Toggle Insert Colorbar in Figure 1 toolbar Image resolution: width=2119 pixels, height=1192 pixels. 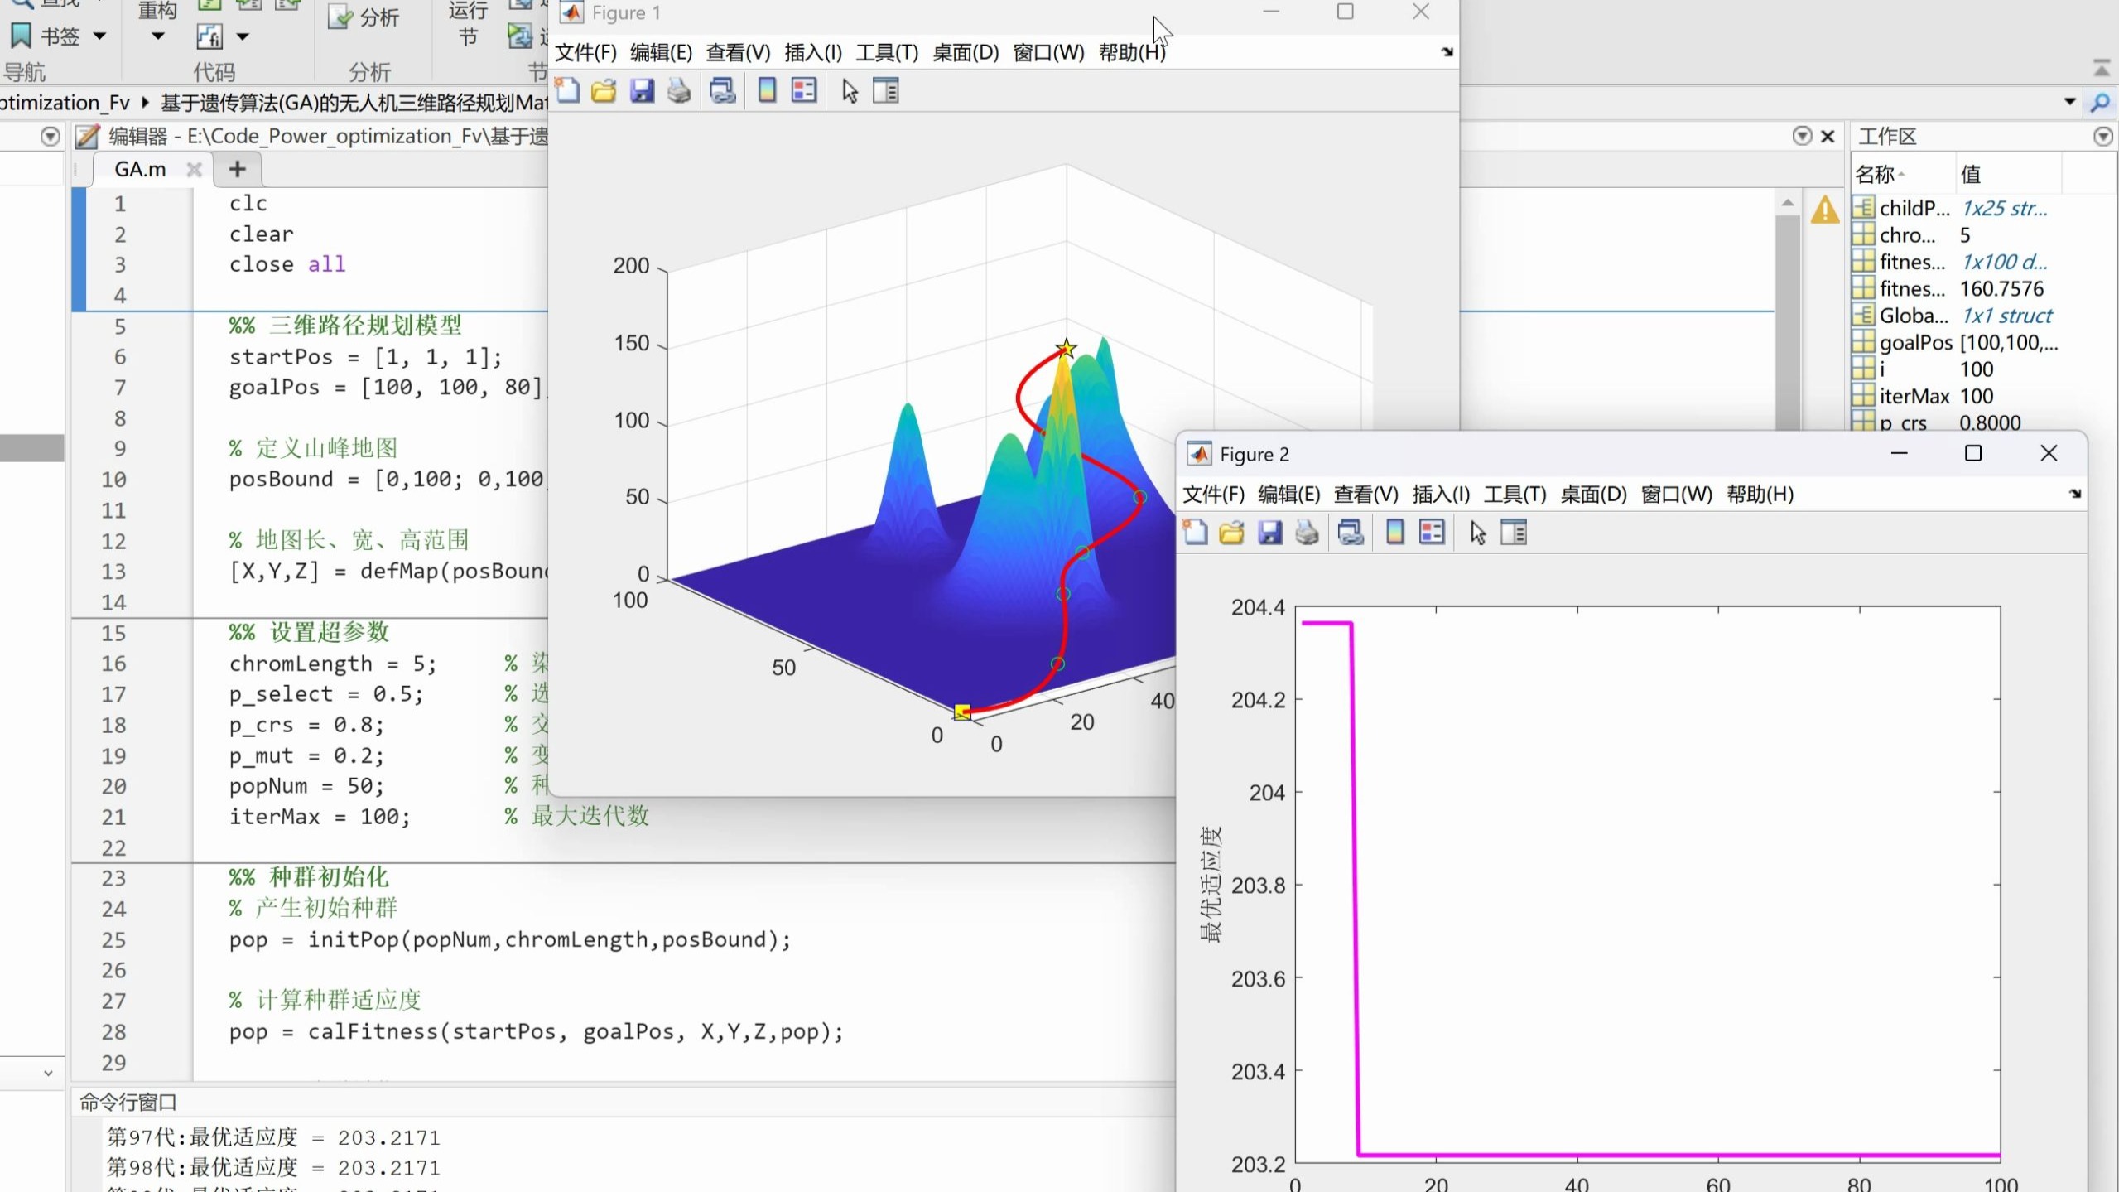click(x=767, y=90)
